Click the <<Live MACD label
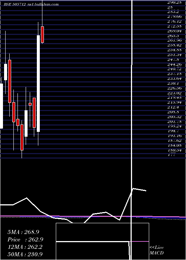This screenshot has width=186, height=260. (157, 250)
